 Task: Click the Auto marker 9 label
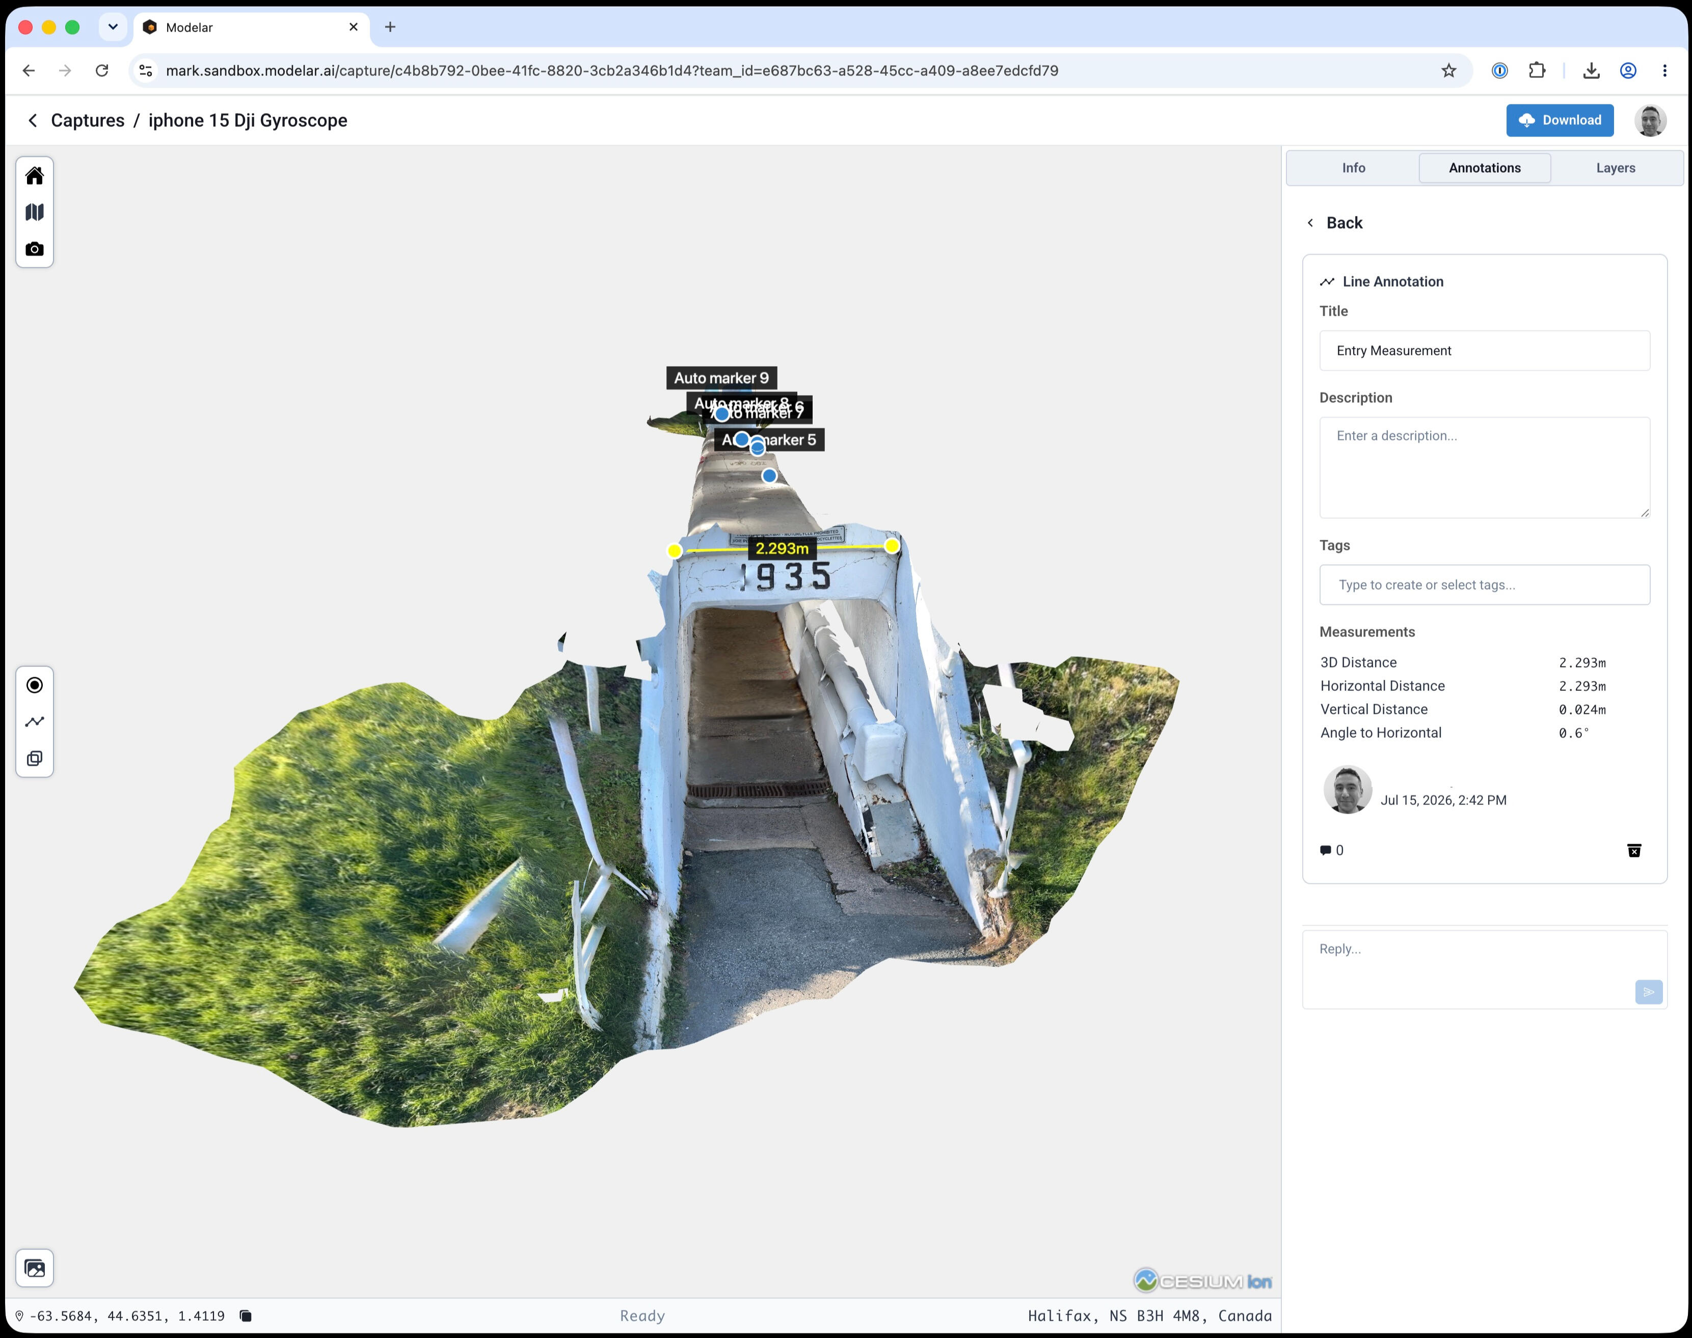[721, 378]
